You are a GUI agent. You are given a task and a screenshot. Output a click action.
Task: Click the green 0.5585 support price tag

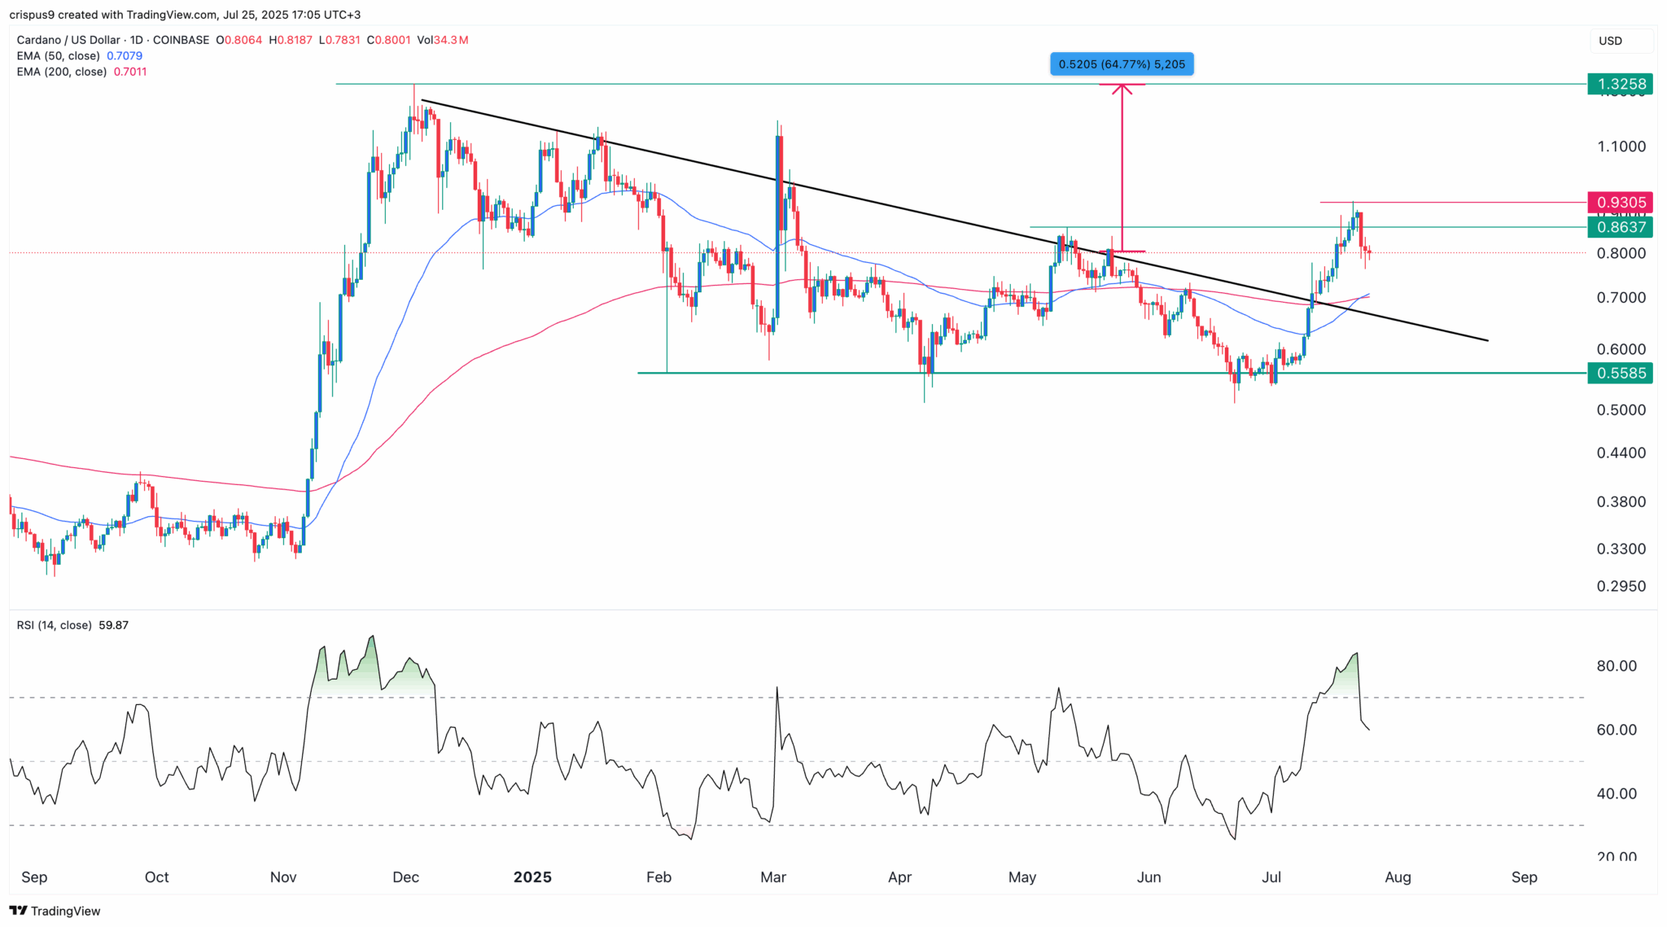[x=1619, y=373]
